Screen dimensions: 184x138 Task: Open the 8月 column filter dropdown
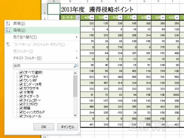[149, 17]
